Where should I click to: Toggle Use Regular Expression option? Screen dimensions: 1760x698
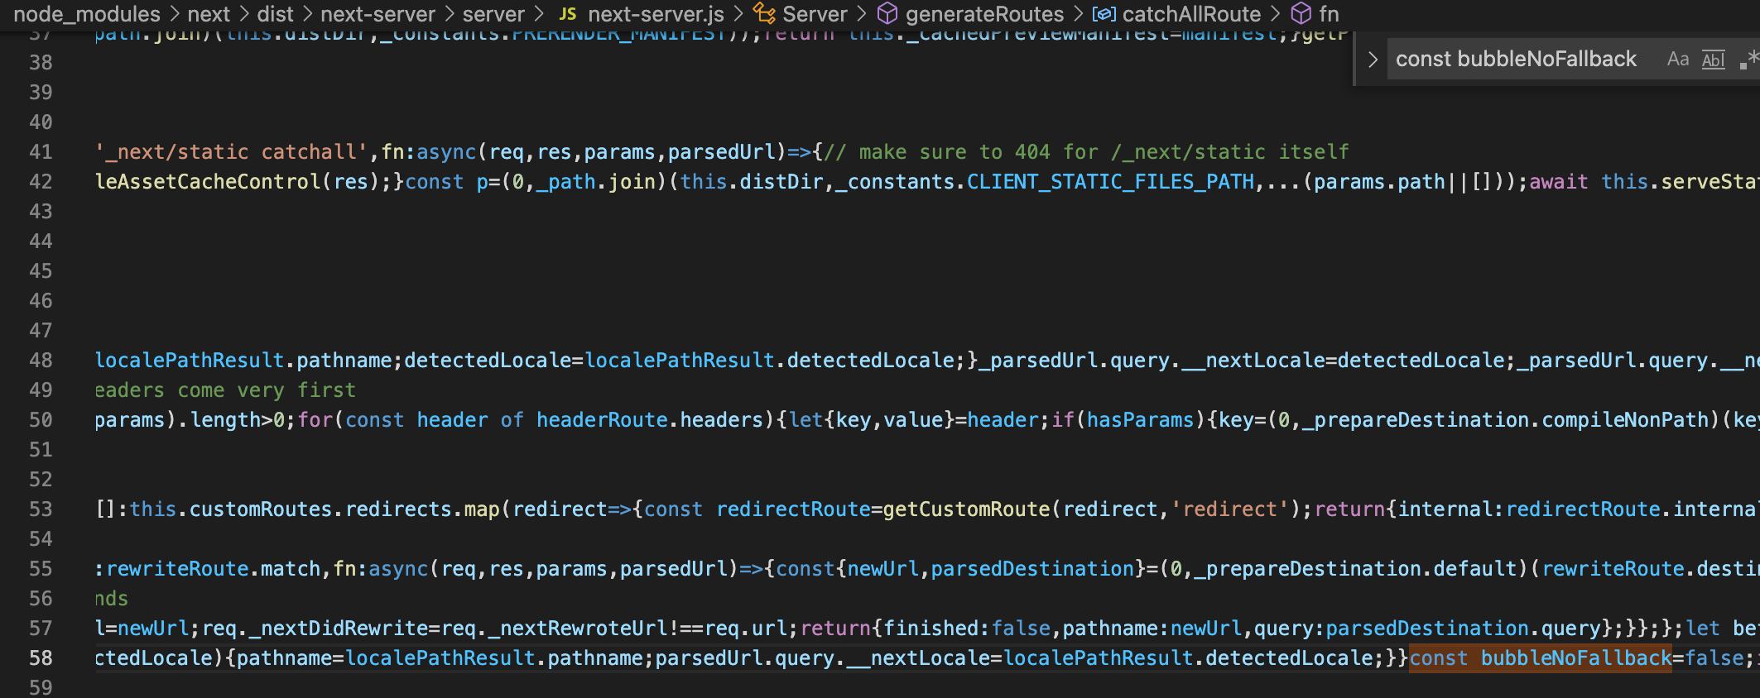[x=1749, y=60]
